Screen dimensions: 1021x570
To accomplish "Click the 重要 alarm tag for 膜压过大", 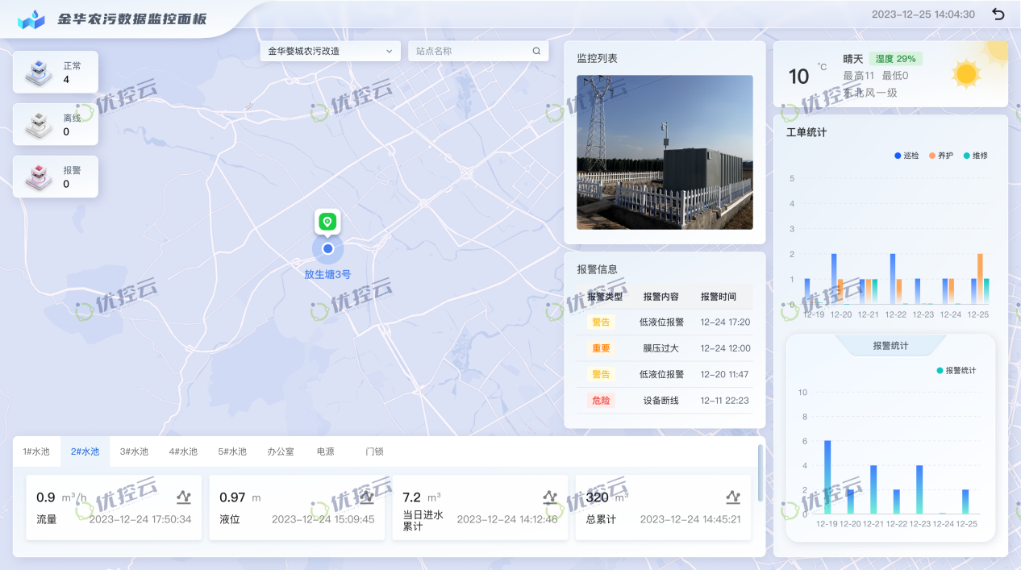I will point(601,348).
